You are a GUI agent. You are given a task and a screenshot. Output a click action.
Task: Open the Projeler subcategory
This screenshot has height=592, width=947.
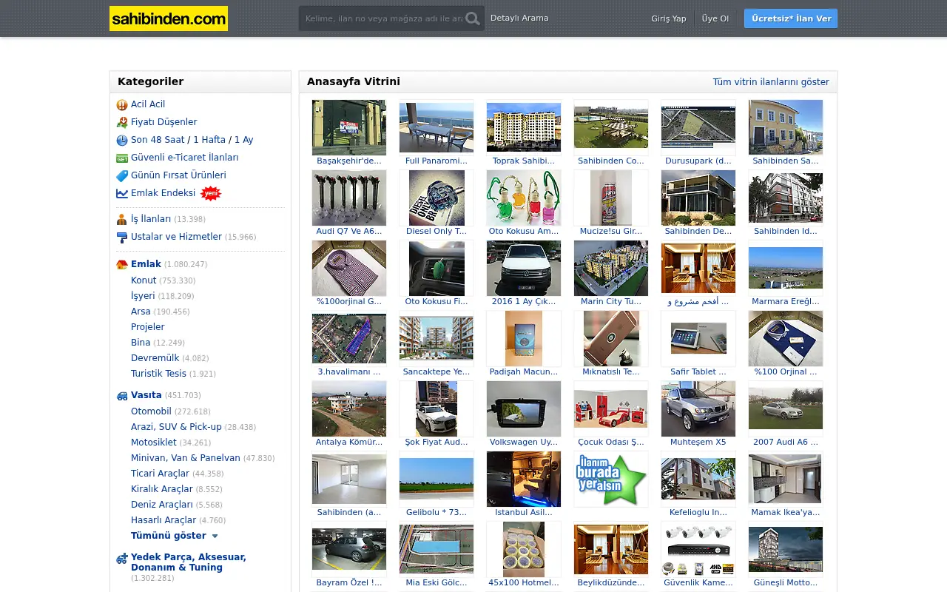click(148, 327)
